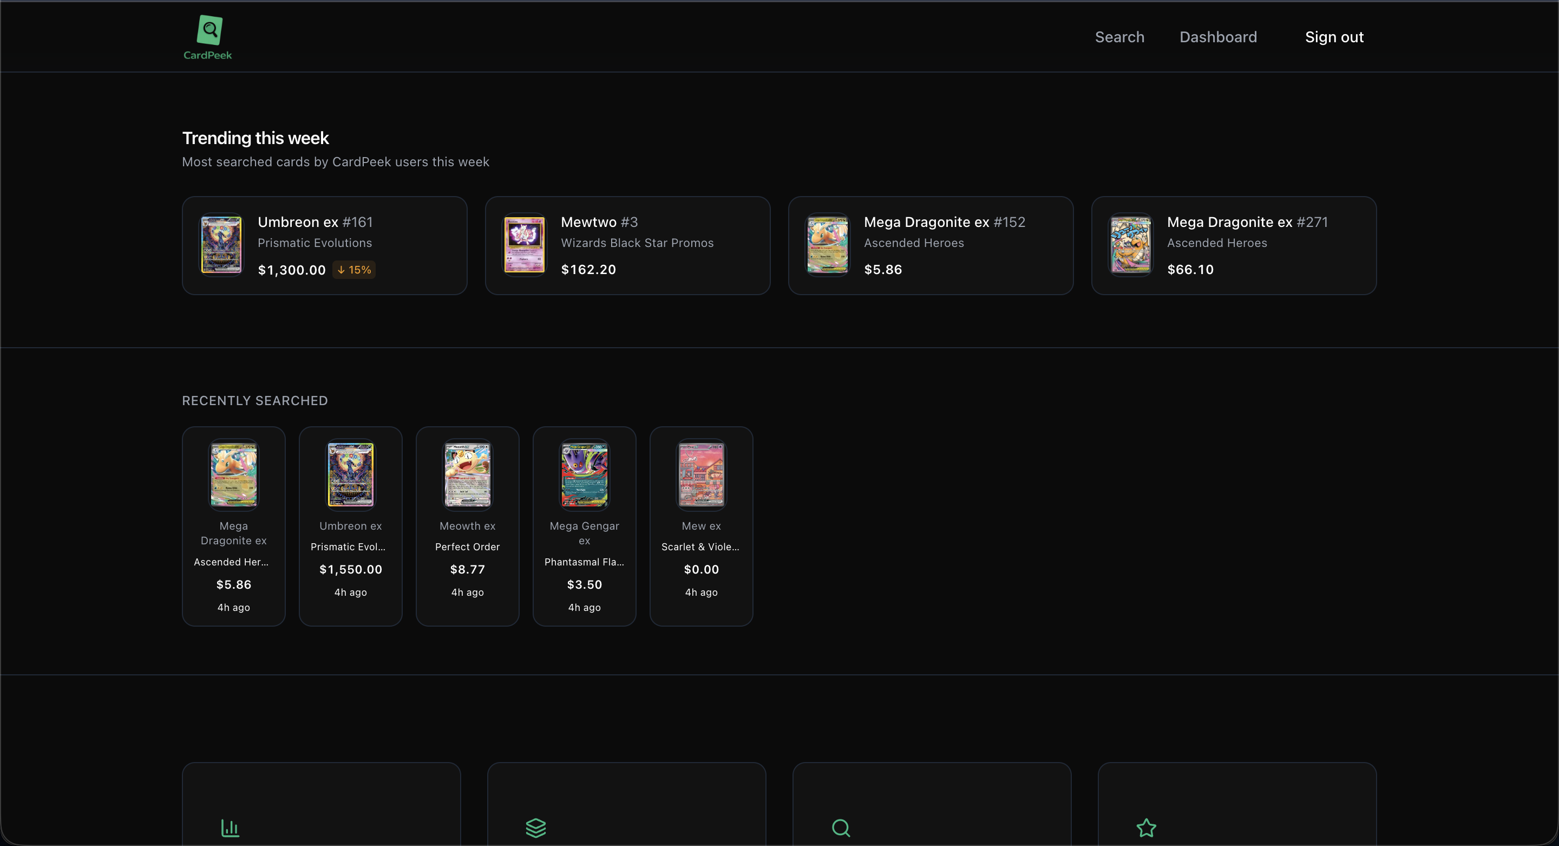1559x846 pixels.
Task: Click the "Prismatic Evol..." truncated set label
Action: coord(348,547)
